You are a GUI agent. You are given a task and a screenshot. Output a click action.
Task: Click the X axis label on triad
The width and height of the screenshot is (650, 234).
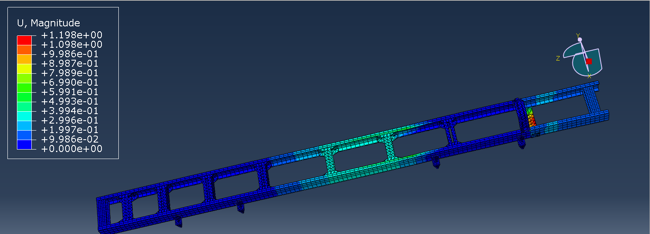click(x=589, y=76)
